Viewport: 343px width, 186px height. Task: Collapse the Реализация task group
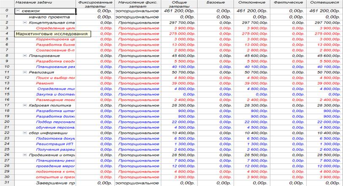pos(24,72)
